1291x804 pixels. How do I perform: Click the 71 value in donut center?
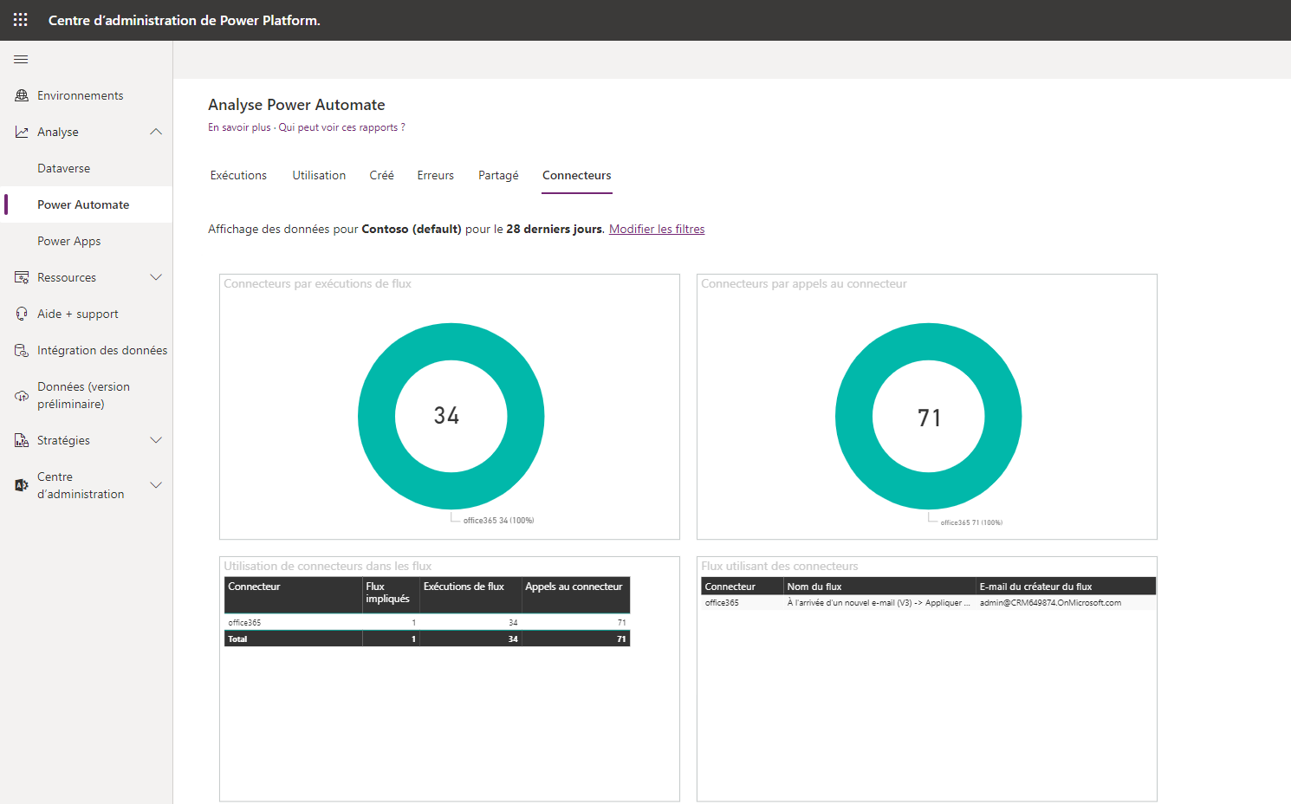tap(929, 418)
